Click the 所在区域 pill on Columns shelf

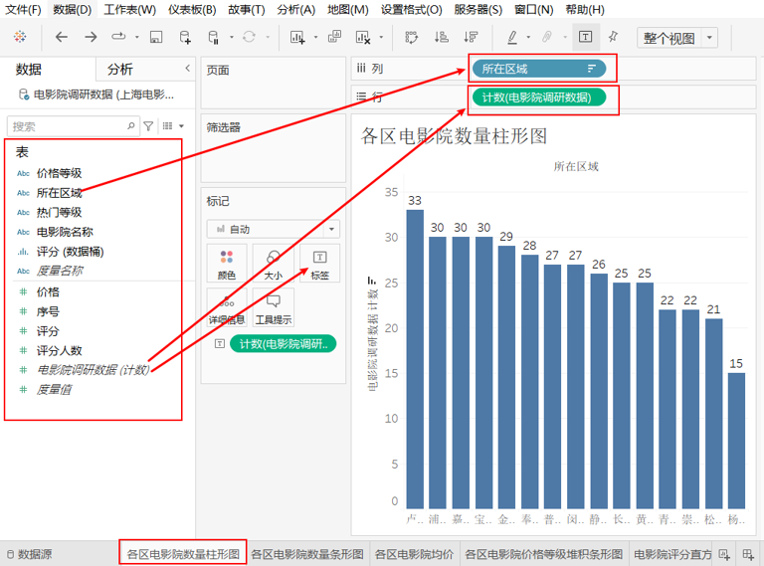pyautogui.click(x=539, y=69)
